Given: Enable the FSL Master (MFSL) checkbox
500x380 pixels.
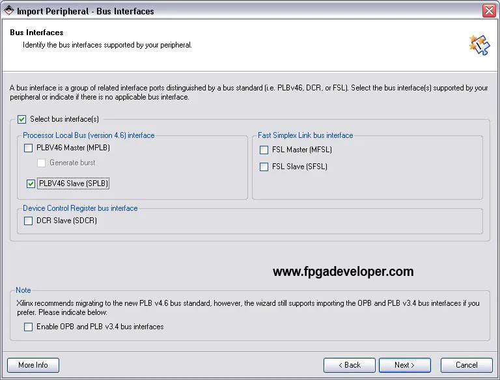Looking at the screenshot, I should (x=264, y=150).
